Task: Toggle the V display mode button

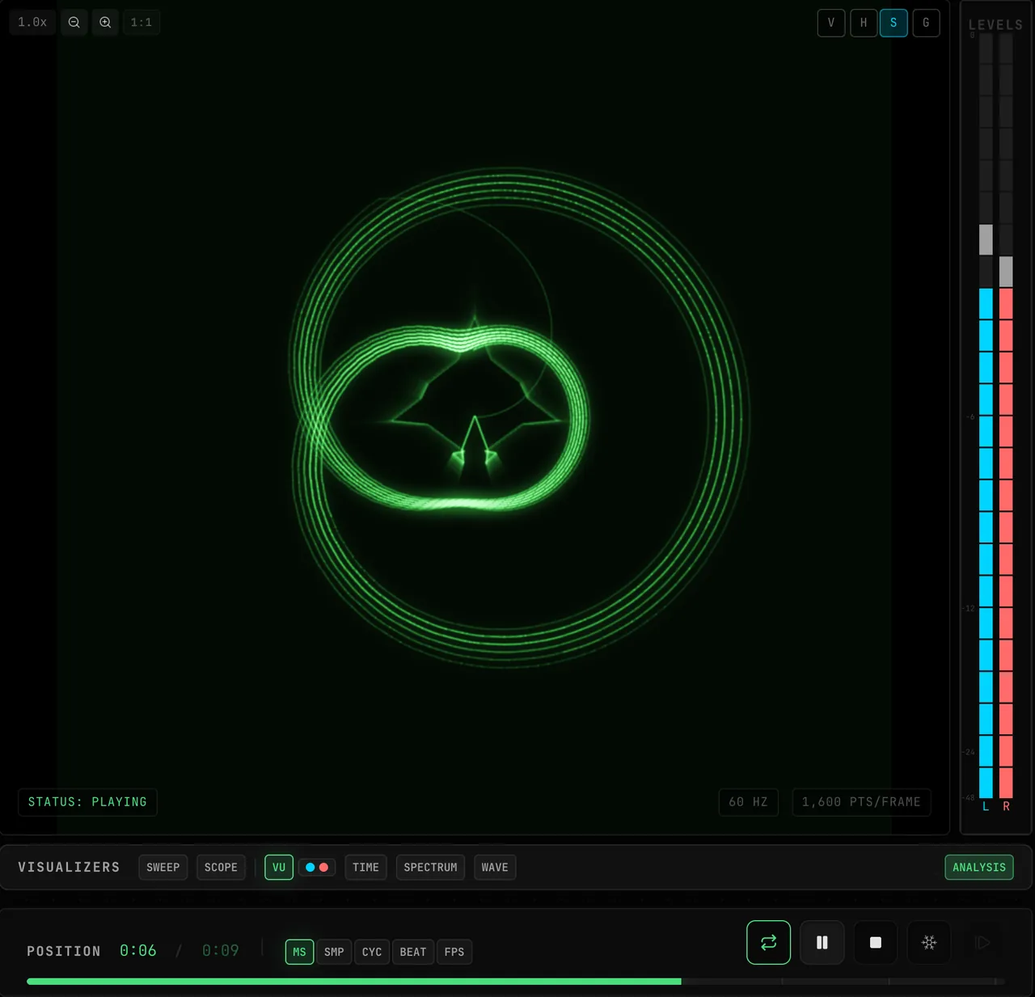Action: tap(831, 23)
